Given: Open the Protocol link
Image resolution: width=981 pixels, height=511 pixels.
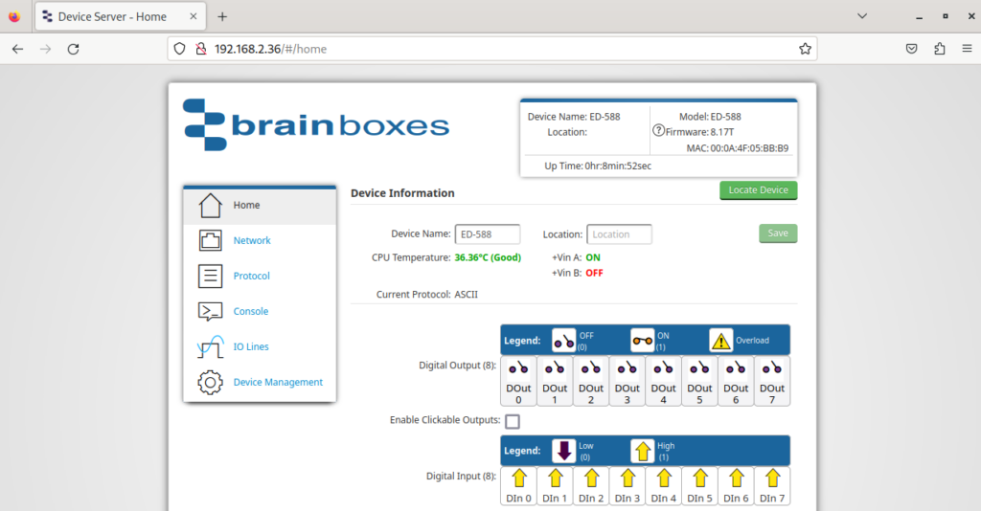Looking at the screenshot, I should 252,277.
